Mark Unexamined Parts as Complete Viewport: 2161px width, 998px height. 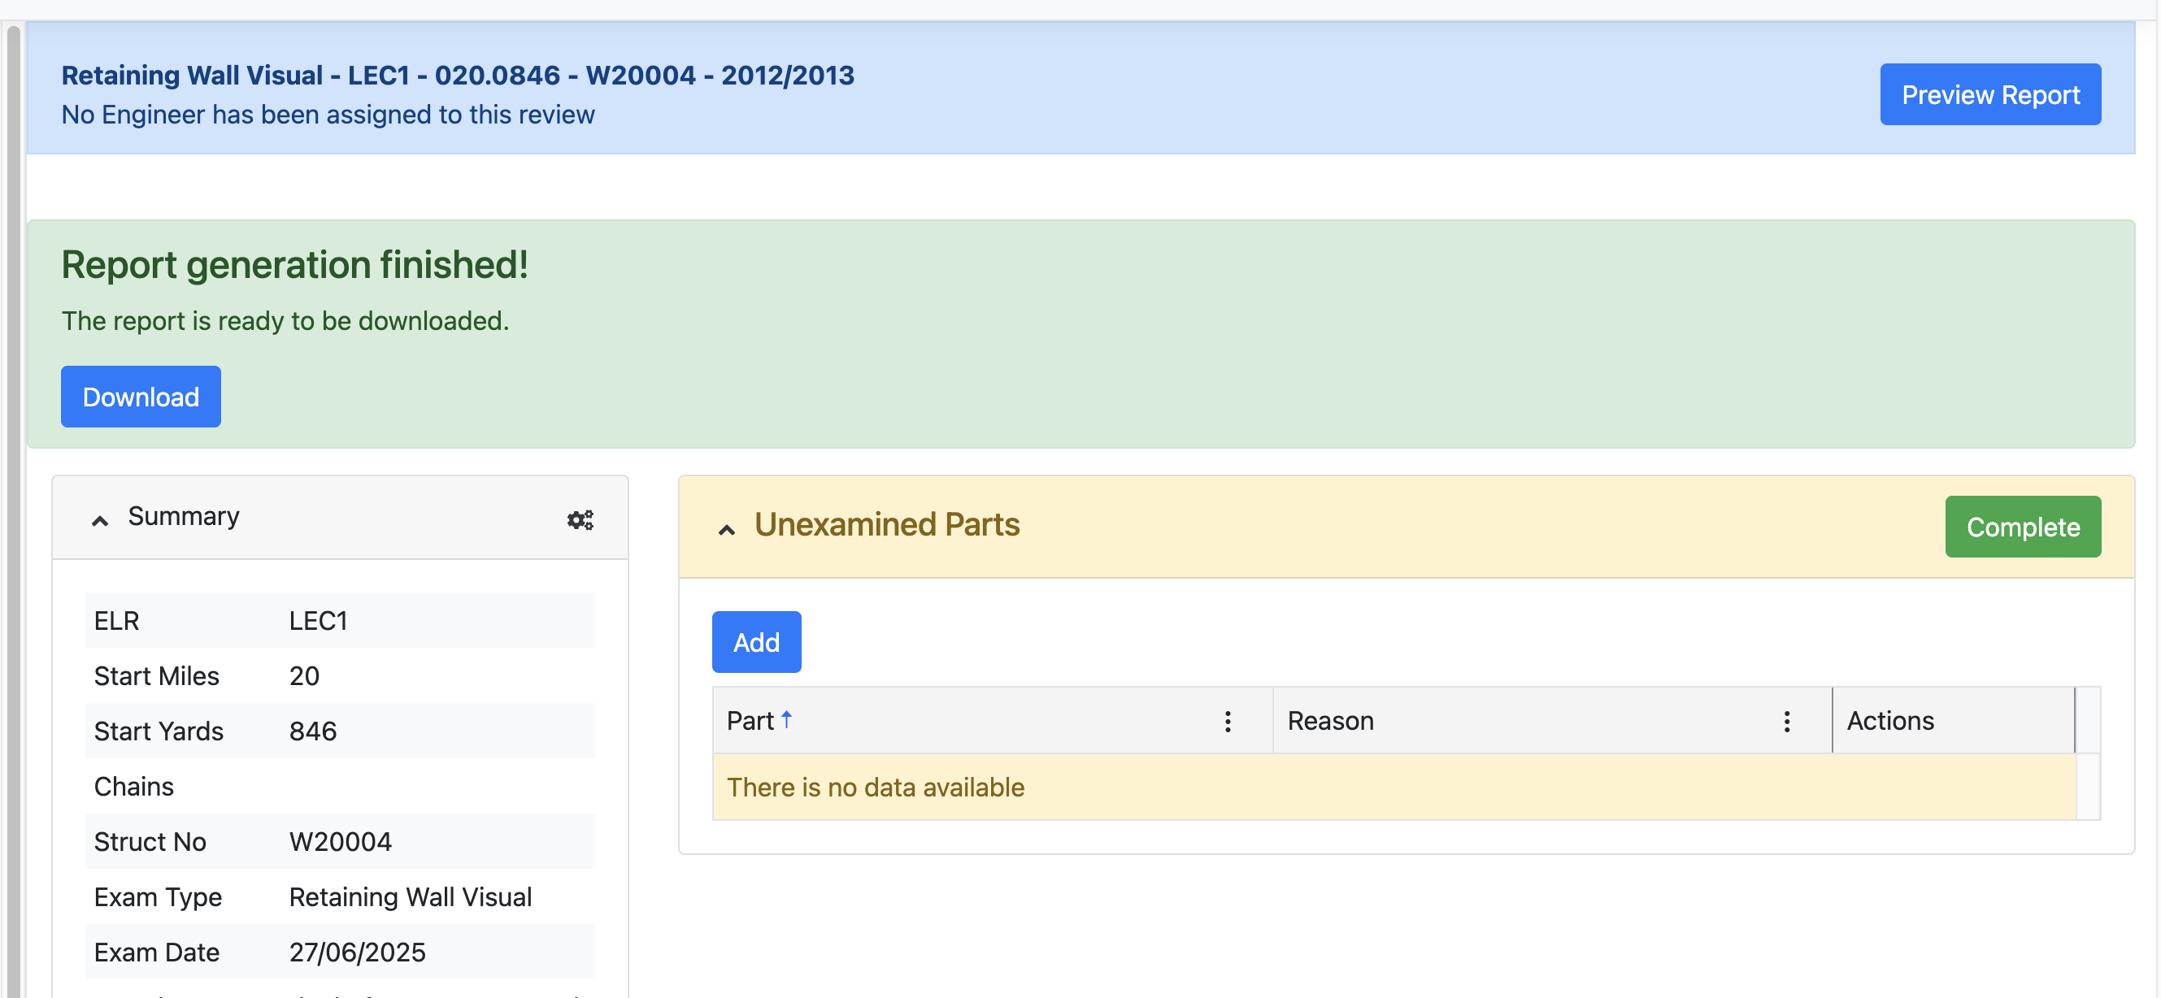2022,527
